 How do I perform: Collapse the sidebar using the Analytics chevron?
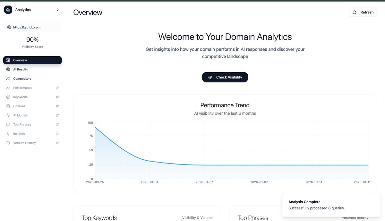pos(58,9)
